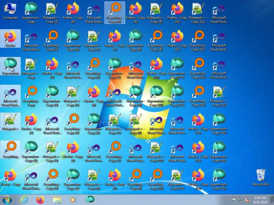This screenshot has width=274, height=205.
Task: Select Supermium - Copy (10) shortcut
Action: click(156, 96)
